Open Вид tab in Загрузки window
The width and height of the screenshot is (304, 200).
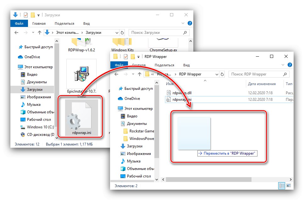coord(86,23)
